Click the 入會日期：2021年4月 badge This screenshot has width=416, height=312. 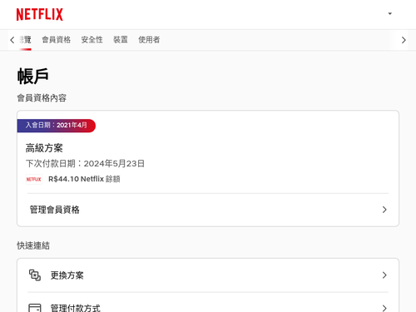[57, 126]
